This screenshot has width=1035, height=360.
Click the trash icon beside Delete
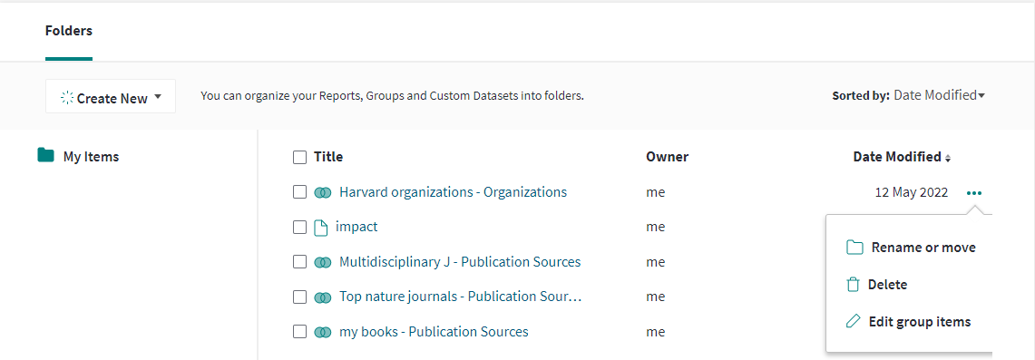tap(854, 285)
